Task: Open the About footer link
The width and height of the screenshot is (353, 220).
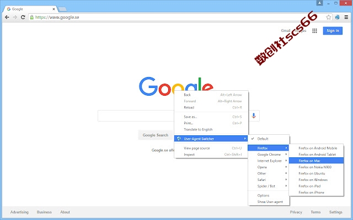Action: [65, 212]
